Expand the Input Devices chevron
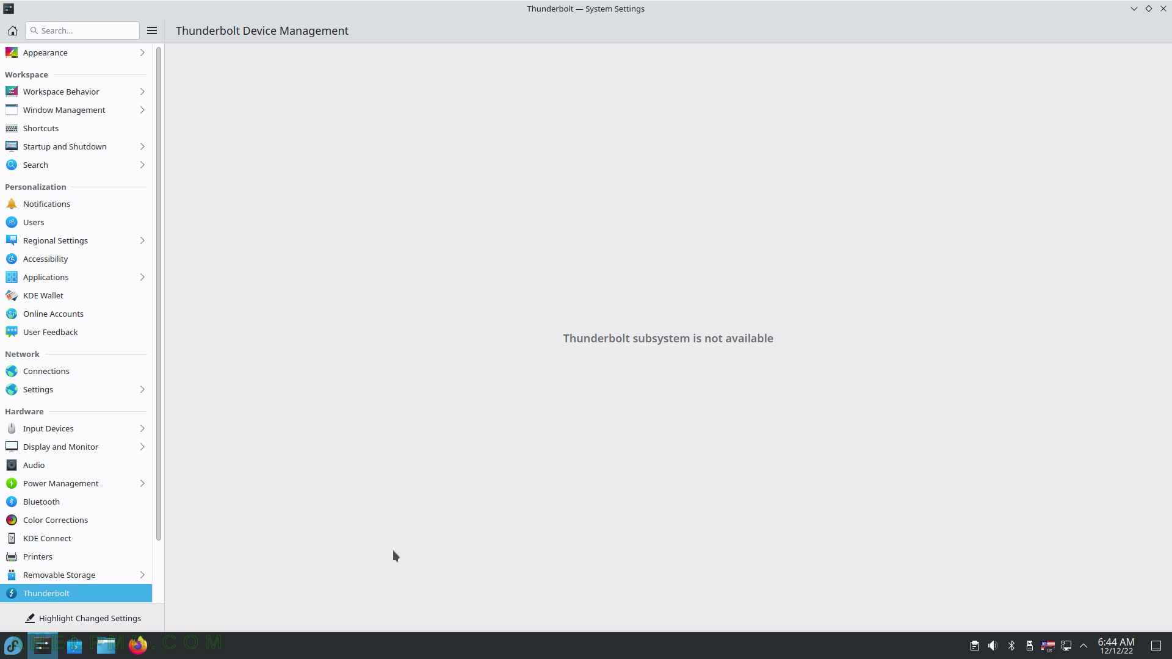This screenshot has width=1172, height=659. pos(142,428)
